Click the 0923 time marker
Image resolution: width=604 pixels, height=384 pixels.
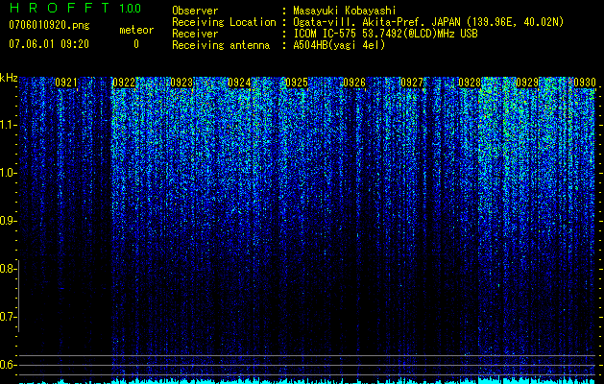181,83
